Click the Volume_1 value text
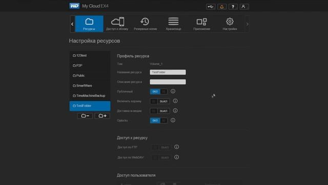328x185 pixels. (x=156, y=64)
